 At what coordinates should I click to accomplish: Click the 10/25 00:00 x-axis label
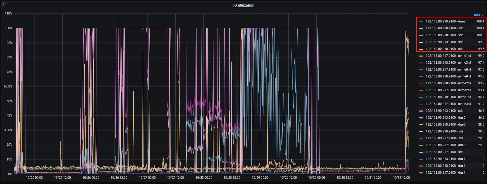(x=34, y=178)
